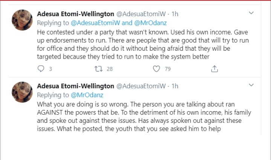
Task: Expand the first tweet's chevron options menu
Action: [x=252, y=14]
